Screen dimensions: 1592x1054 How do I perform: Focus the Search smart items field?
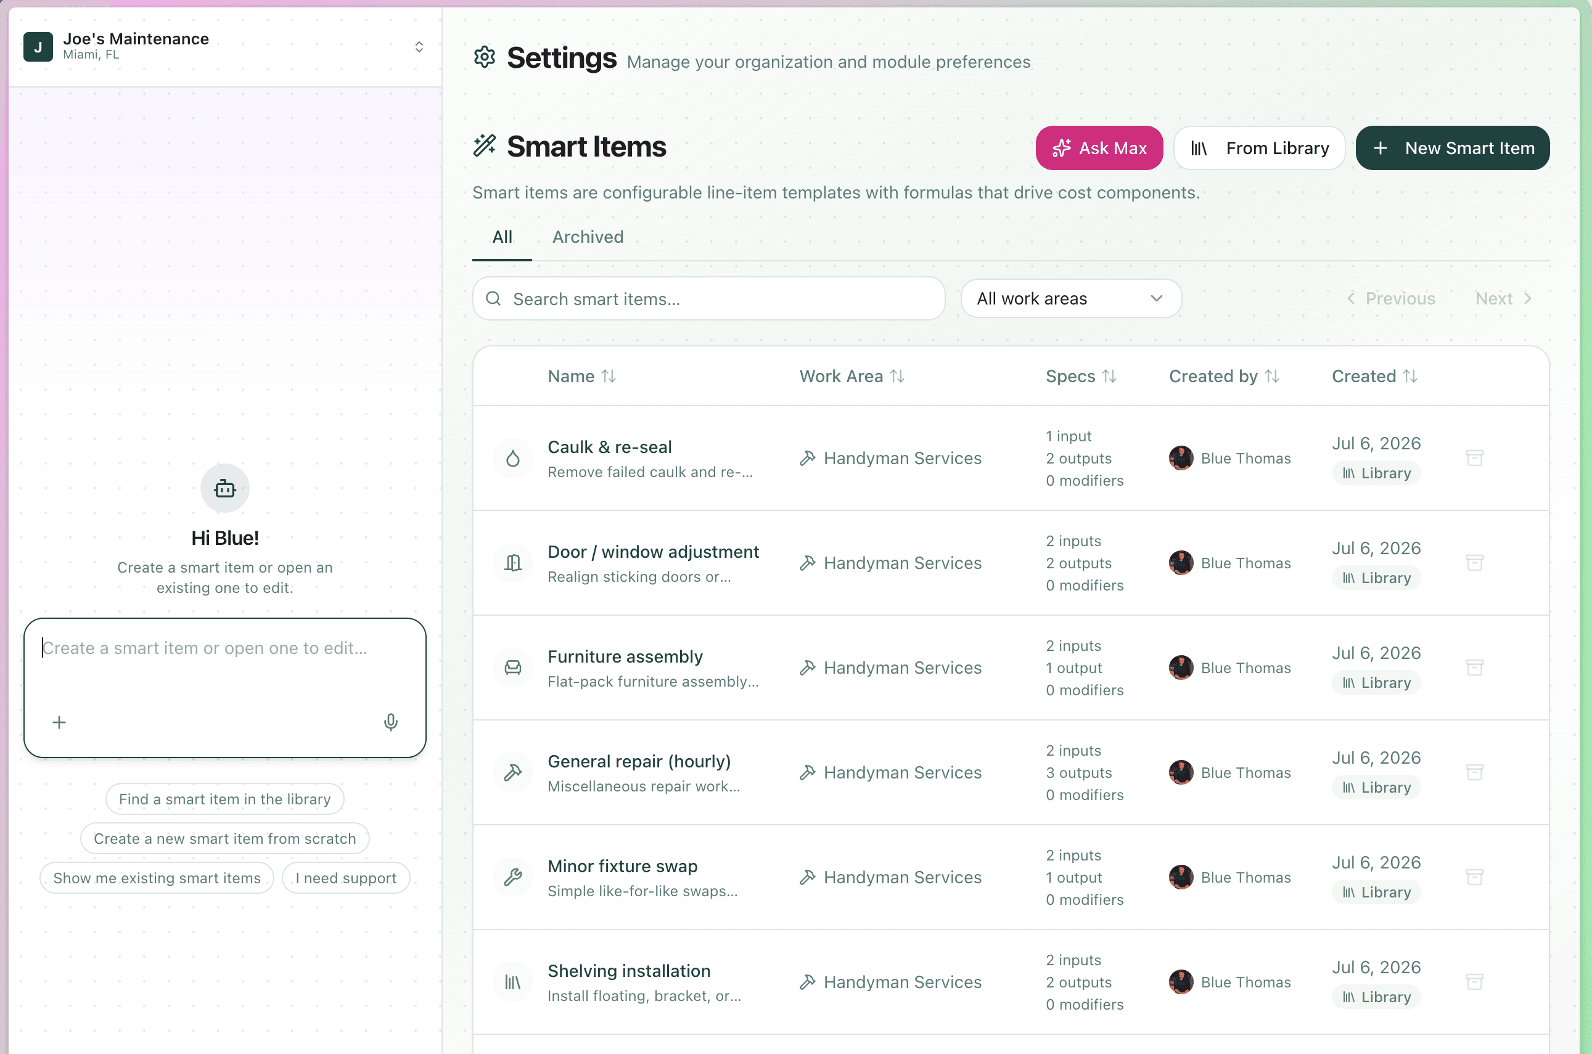click(x=708, y=298)
